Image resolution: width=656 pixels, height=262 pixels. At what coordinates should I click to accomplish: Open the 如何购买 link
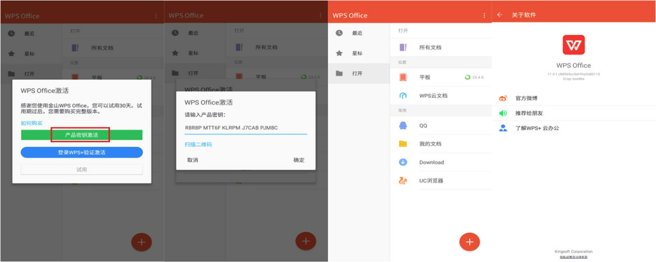(31, 123)
